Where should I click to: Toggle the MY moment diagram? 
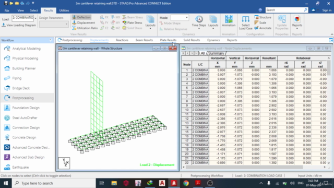115,22
